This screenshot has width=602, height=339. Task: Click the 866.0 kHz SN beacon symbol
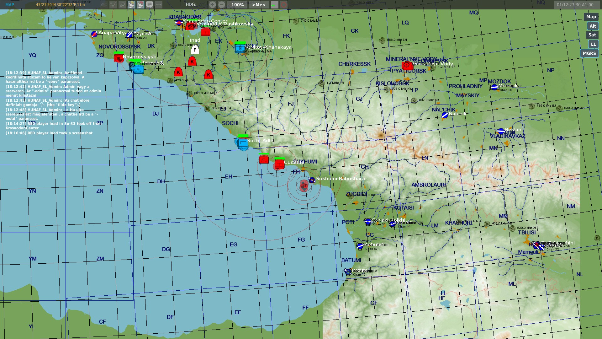click(382, 40)
